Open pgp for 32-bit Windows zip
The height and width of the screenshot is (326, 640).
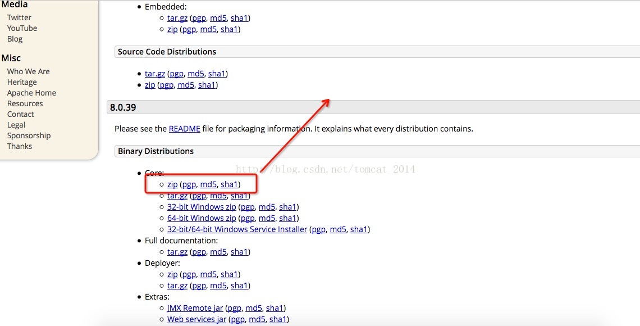click(248, 207)
